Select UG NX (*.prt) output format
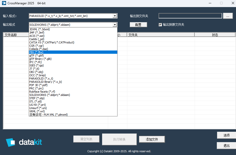This screenshot has height=155, width=236. point(73,105)
